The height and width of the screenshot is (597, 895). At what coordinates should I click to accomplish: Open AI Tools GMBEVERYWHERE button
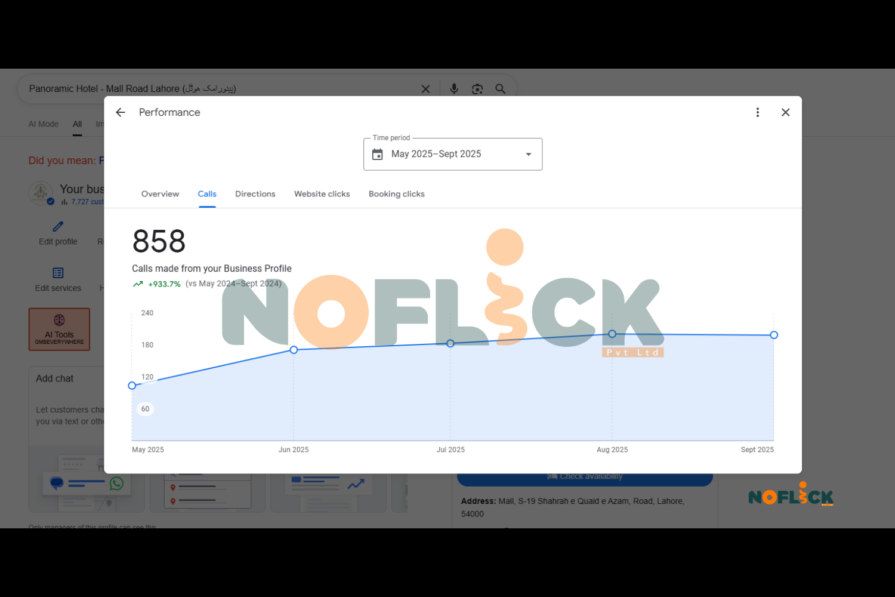[x=59, y=329]
